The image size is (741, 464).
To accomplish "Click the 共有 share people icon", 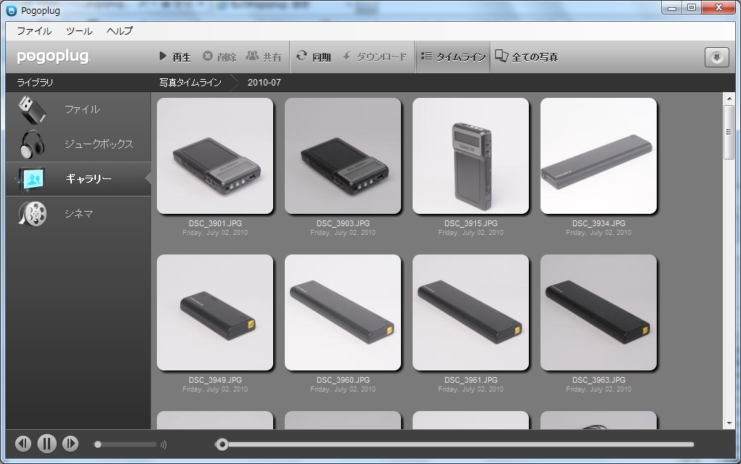I will coord(252,56).
